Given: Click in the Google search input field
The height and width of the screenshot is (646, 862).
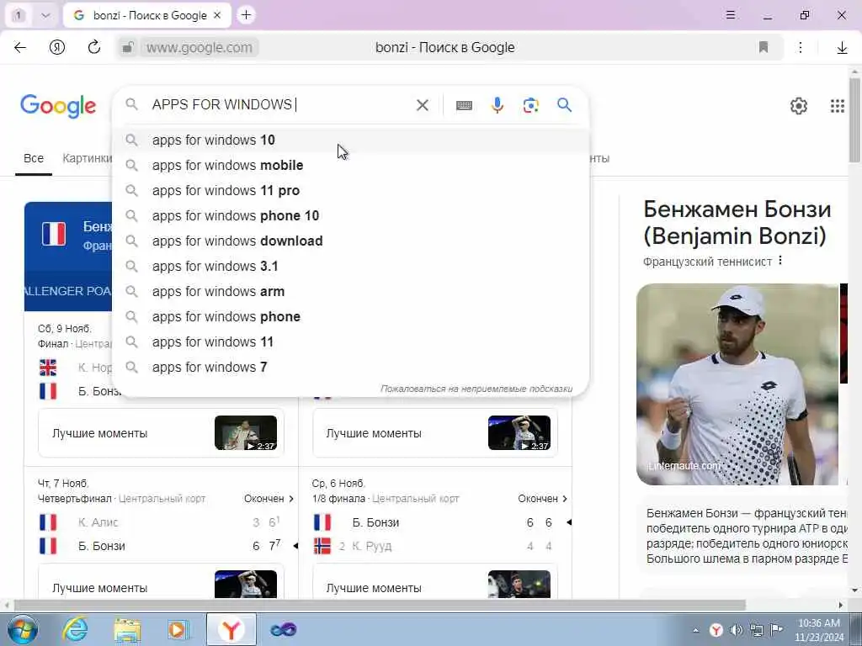Looking at the screenshot, I should tap(280, 104).
